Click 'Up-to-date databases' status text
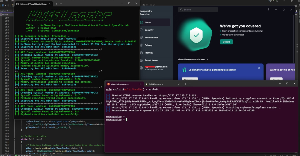The height and width of the screenshot is (156, 300). coord(233,35)
